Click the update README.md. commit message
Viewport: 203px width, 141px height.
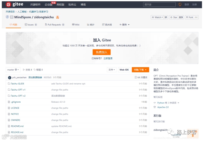pos(61,126)
